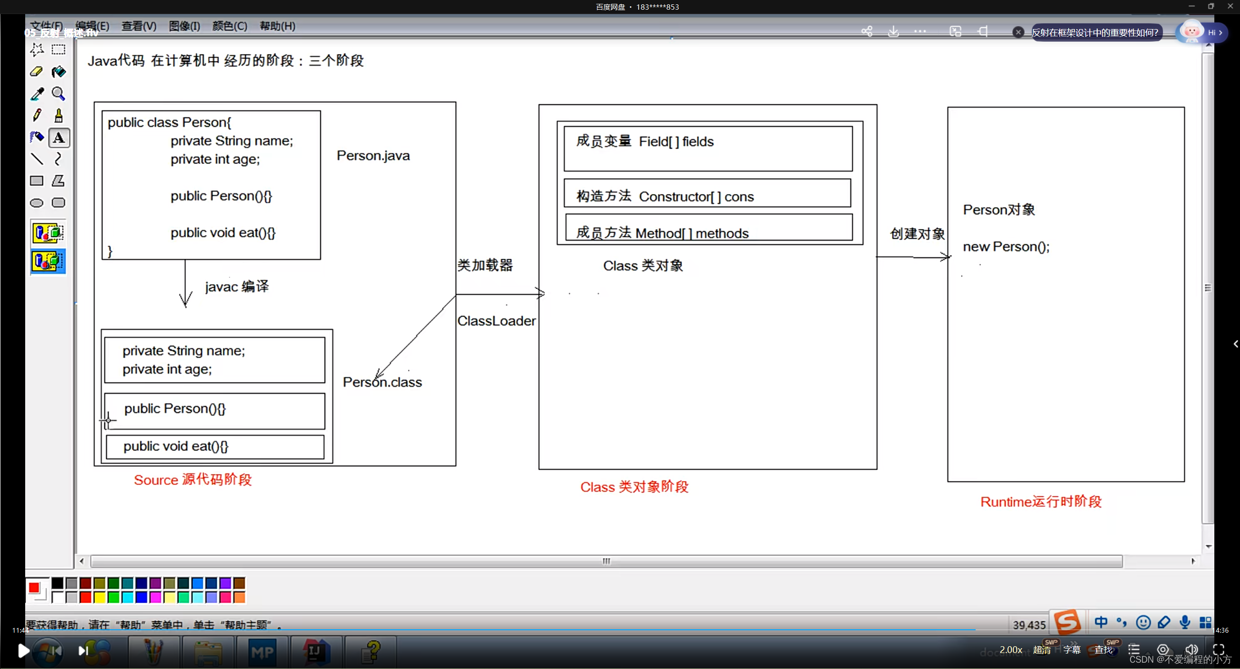
Task: Choose the Airbrush spray tool
Action: pos(37,138)
